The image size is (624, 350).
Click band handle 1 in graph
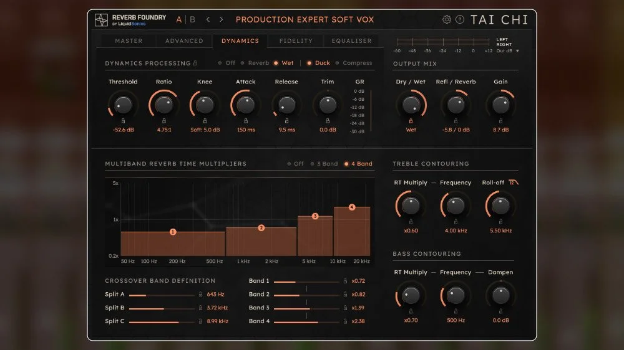(173, 232)
